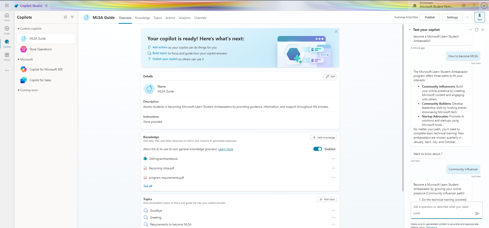Open the Library icon in sidebar
The width and height of the screenshot is (489, 228).
7,56
